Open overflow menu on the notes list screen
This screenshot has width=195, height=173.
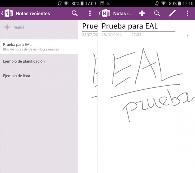point(90,13)
